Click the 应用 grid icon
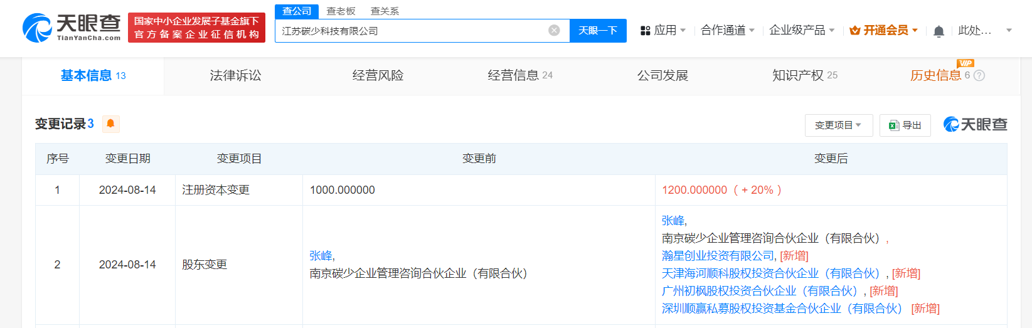 tap(645, 31)
